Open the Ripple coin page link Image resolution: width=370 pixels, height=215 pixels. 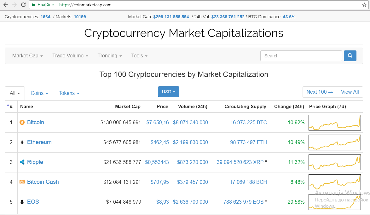click(x=35, y=162)
